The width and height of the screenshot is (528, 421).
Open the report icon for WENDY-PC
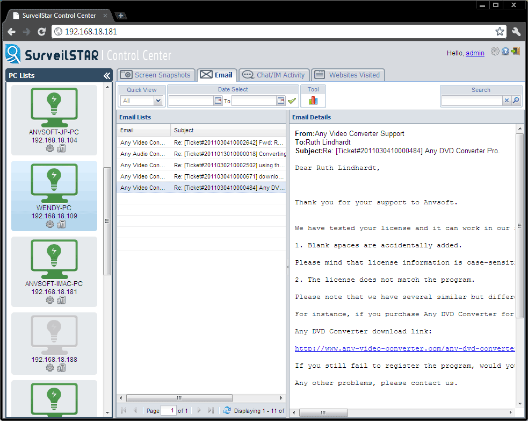(61, 224)
